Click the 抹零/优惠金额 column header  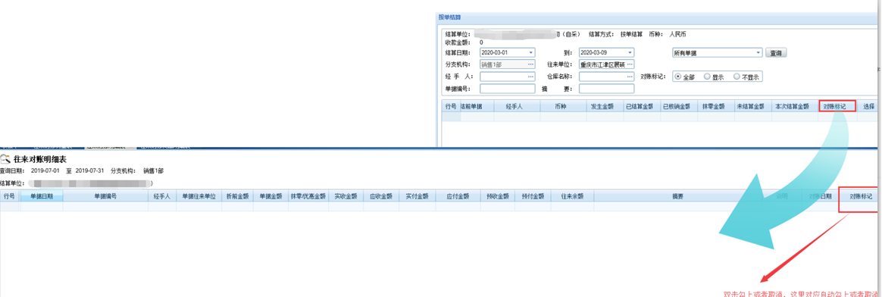click(x=308, y=196)
